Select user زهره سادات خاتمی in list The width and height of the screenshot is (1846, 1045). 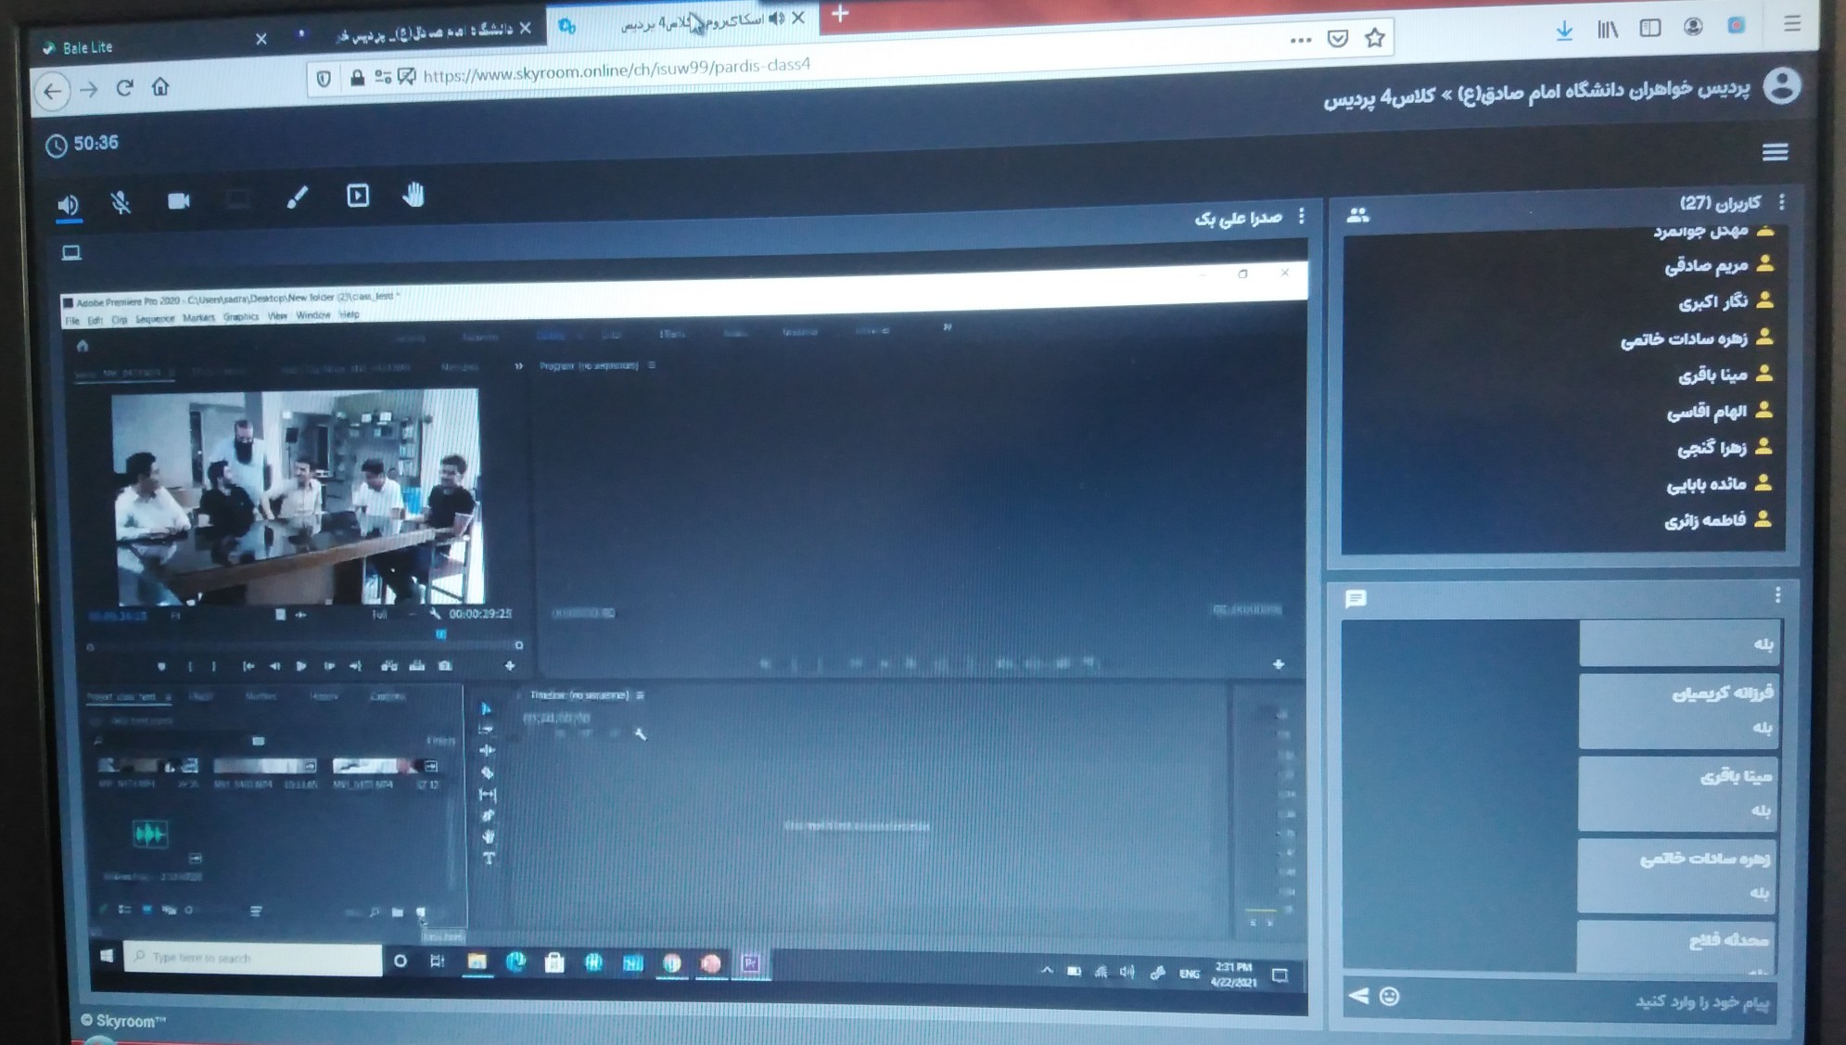pyautogui.click(x=1697, y=338)
